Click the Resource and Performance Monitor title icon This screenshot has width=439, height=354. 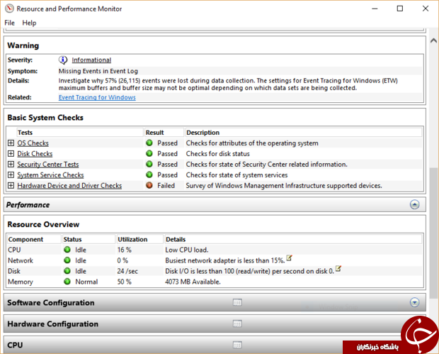[9, 9]
